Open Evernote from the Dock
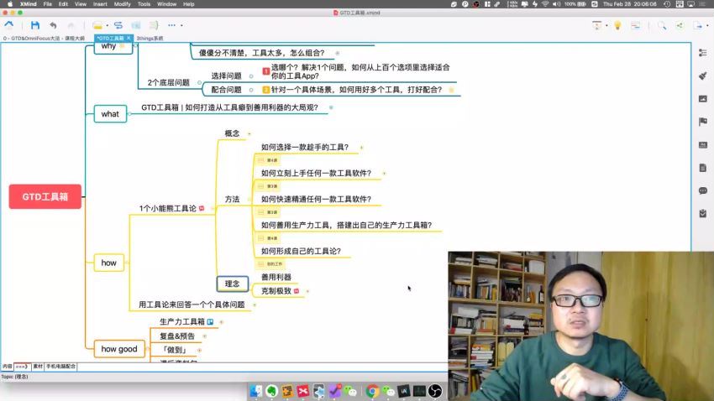714x401 pixels. pyautogui.click(x=272, y=391)
